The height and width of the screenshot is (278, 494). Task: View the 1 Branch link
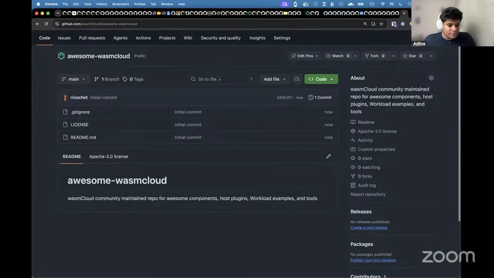tap(107, 79)
